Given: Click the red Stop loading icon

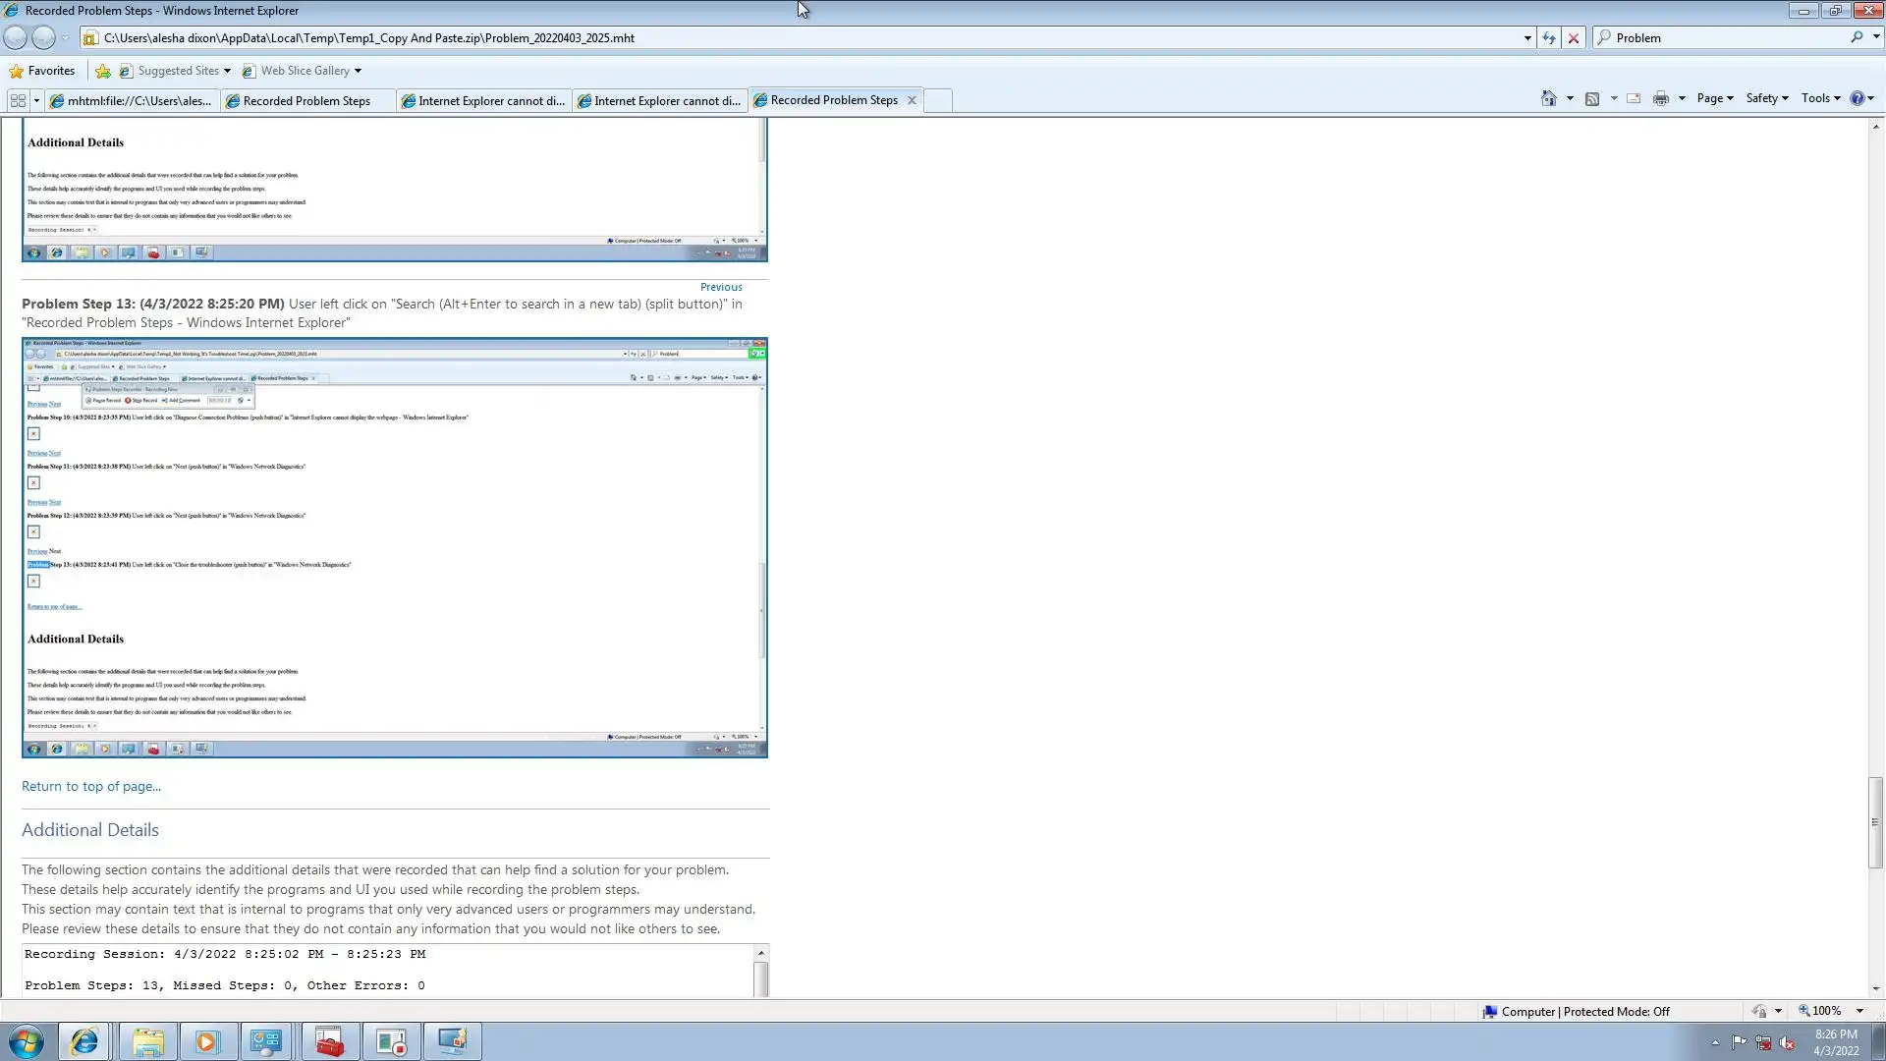Looking at the screenshot, I should 1574,38.
